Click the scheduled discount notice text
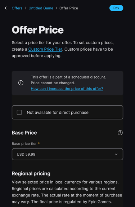 [x=68, y=80]
